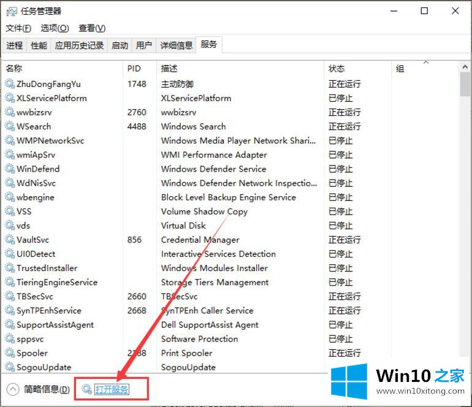Click the Block Level Backup Engine Service description
Image resolution: width=472 pixels, height=407 pixels.
tap(229, 197)
